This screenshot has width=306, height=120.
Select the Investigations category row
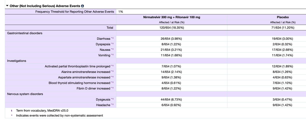click(17, 61)
